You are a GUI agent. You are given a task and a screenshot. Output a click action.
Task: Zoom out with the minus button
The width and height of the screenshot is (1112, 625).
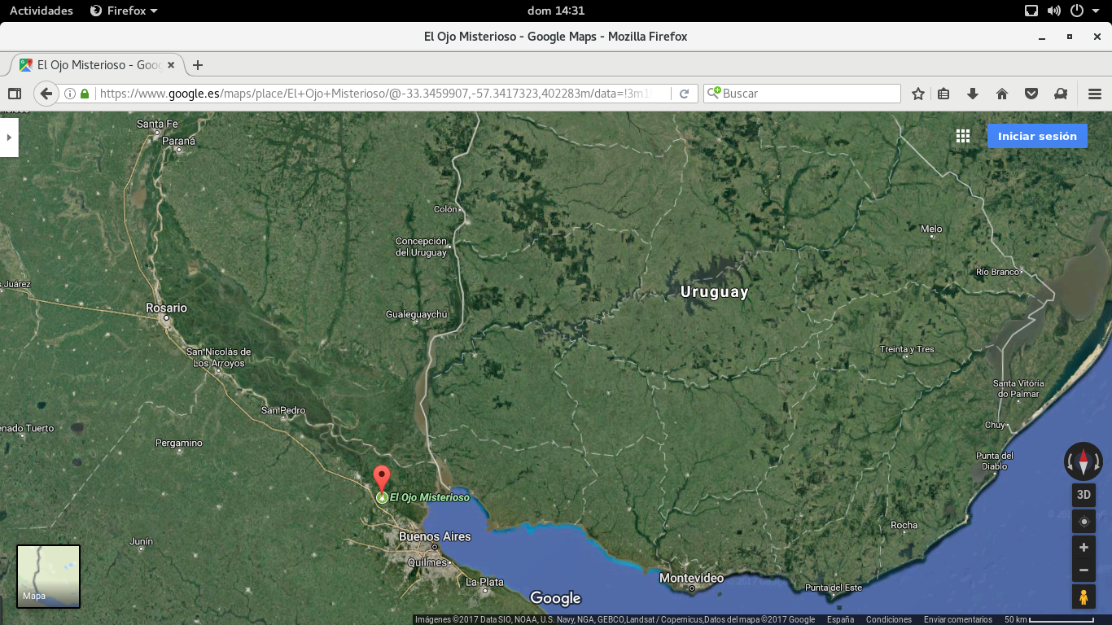tap(1084, 570)
